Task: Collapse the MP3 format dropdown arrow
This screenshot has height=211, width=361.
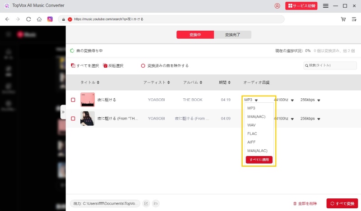Action: coord(256,100)
